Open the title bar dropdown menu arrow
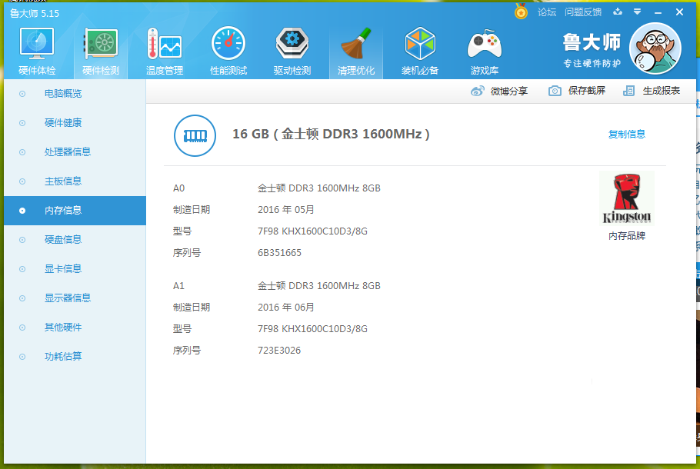Image resolution: width=700 pixels, height=469 pixels. [638, 12]
